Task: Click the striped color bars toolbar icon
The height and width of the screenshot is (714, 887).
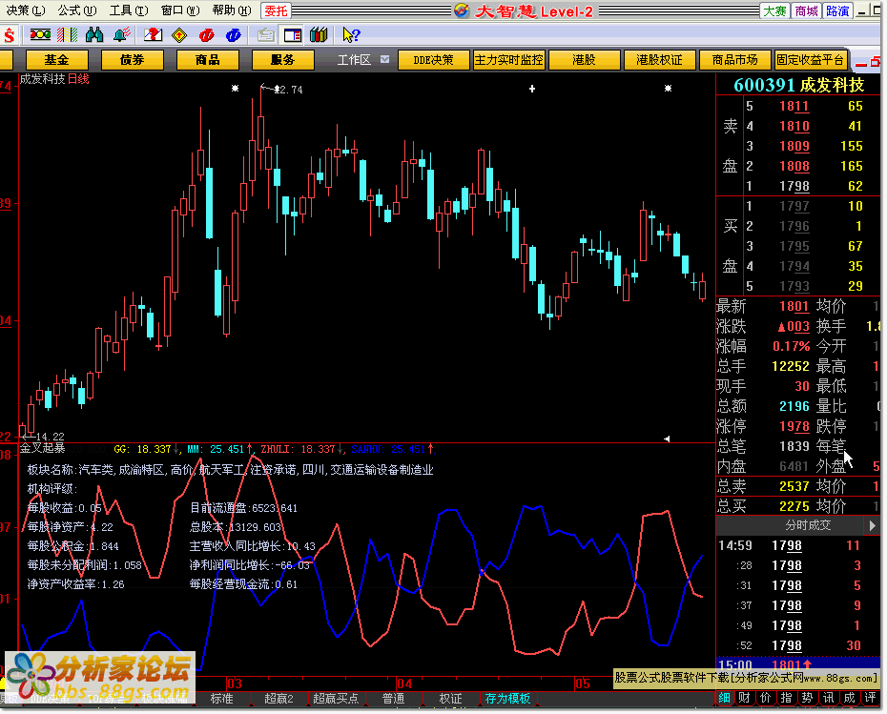Action: pyautogui.click(x=68, y=35)
